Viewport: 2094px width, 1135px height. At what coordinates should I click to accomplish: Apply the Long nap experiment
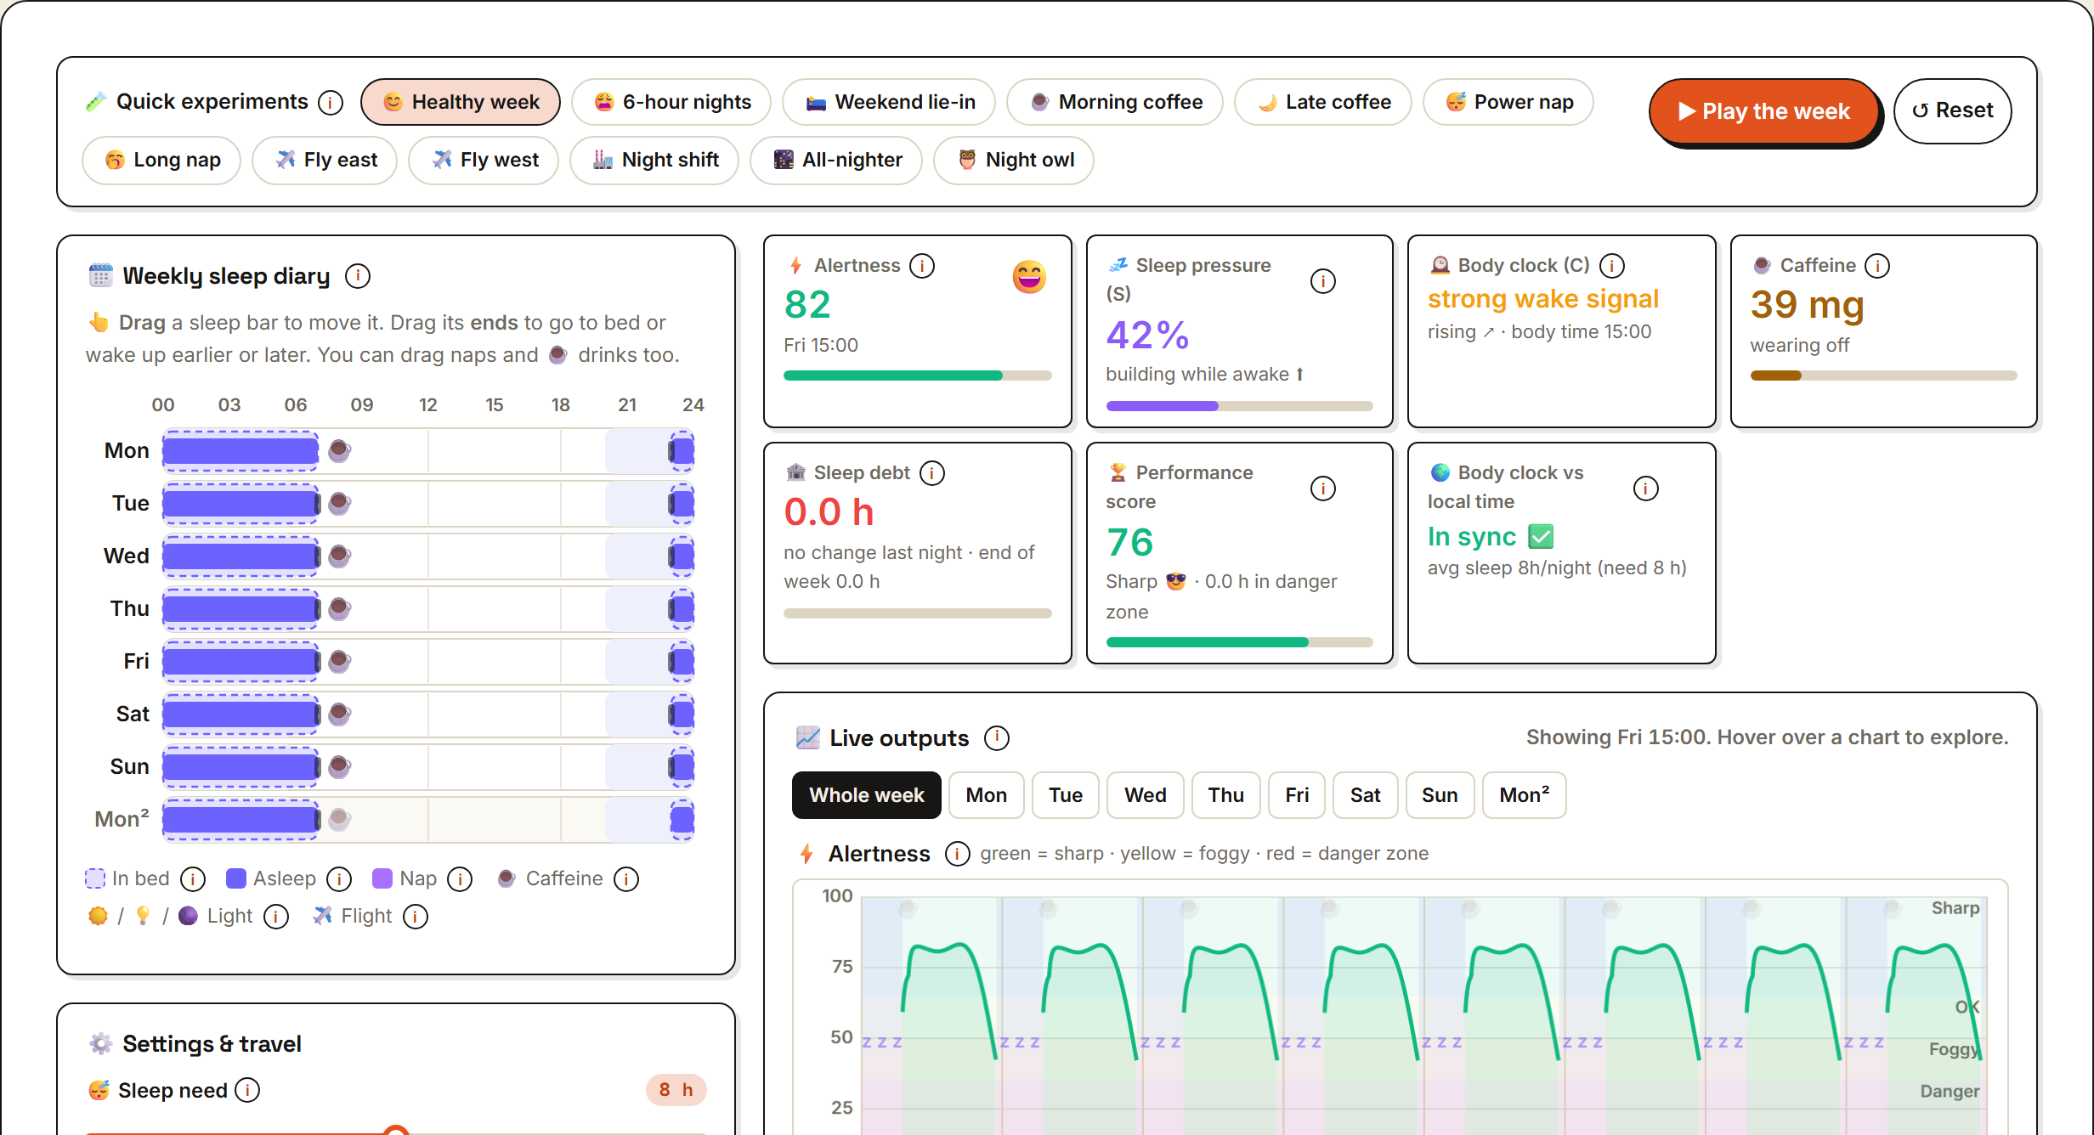pos(161,160)
